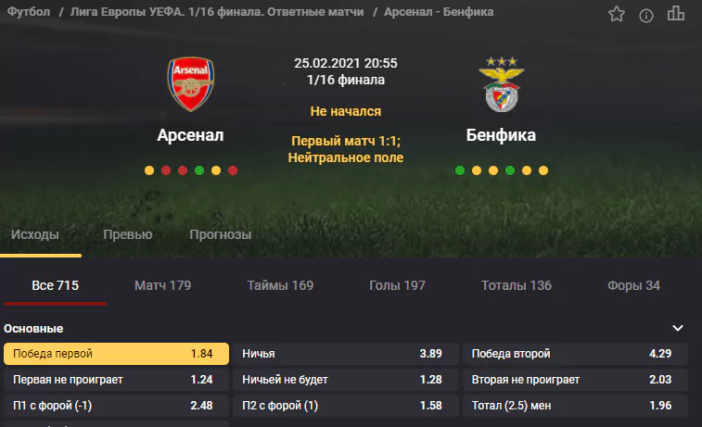Add match to favorites with star icon
This screenshot has height=427, width=702.
[x=616, y=14]
